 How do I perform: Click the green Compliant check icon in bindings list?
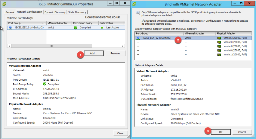75,28
